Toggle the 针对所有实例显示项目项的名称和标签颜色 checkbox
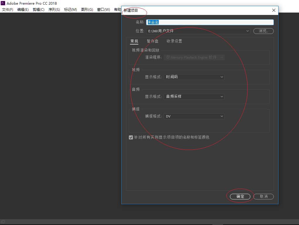 131,137
